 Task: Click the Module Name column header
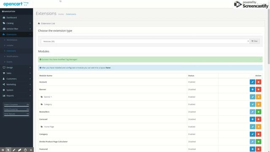pyautogui.click(x=46, y=76)
